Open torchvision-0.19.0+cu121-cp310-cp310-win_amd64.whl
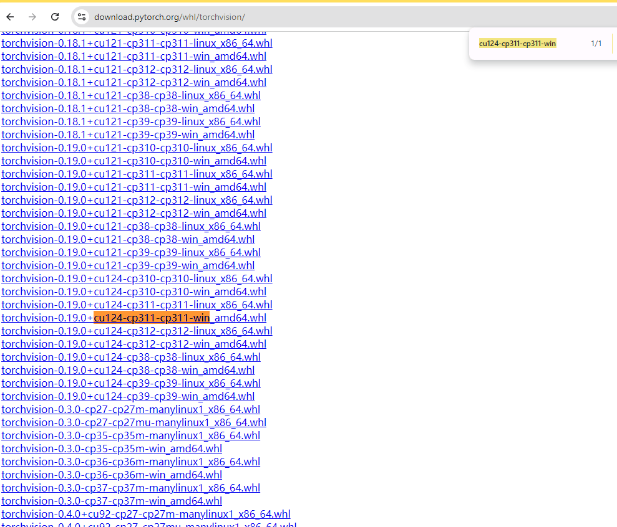617x527 pixels. coord(134,161)
